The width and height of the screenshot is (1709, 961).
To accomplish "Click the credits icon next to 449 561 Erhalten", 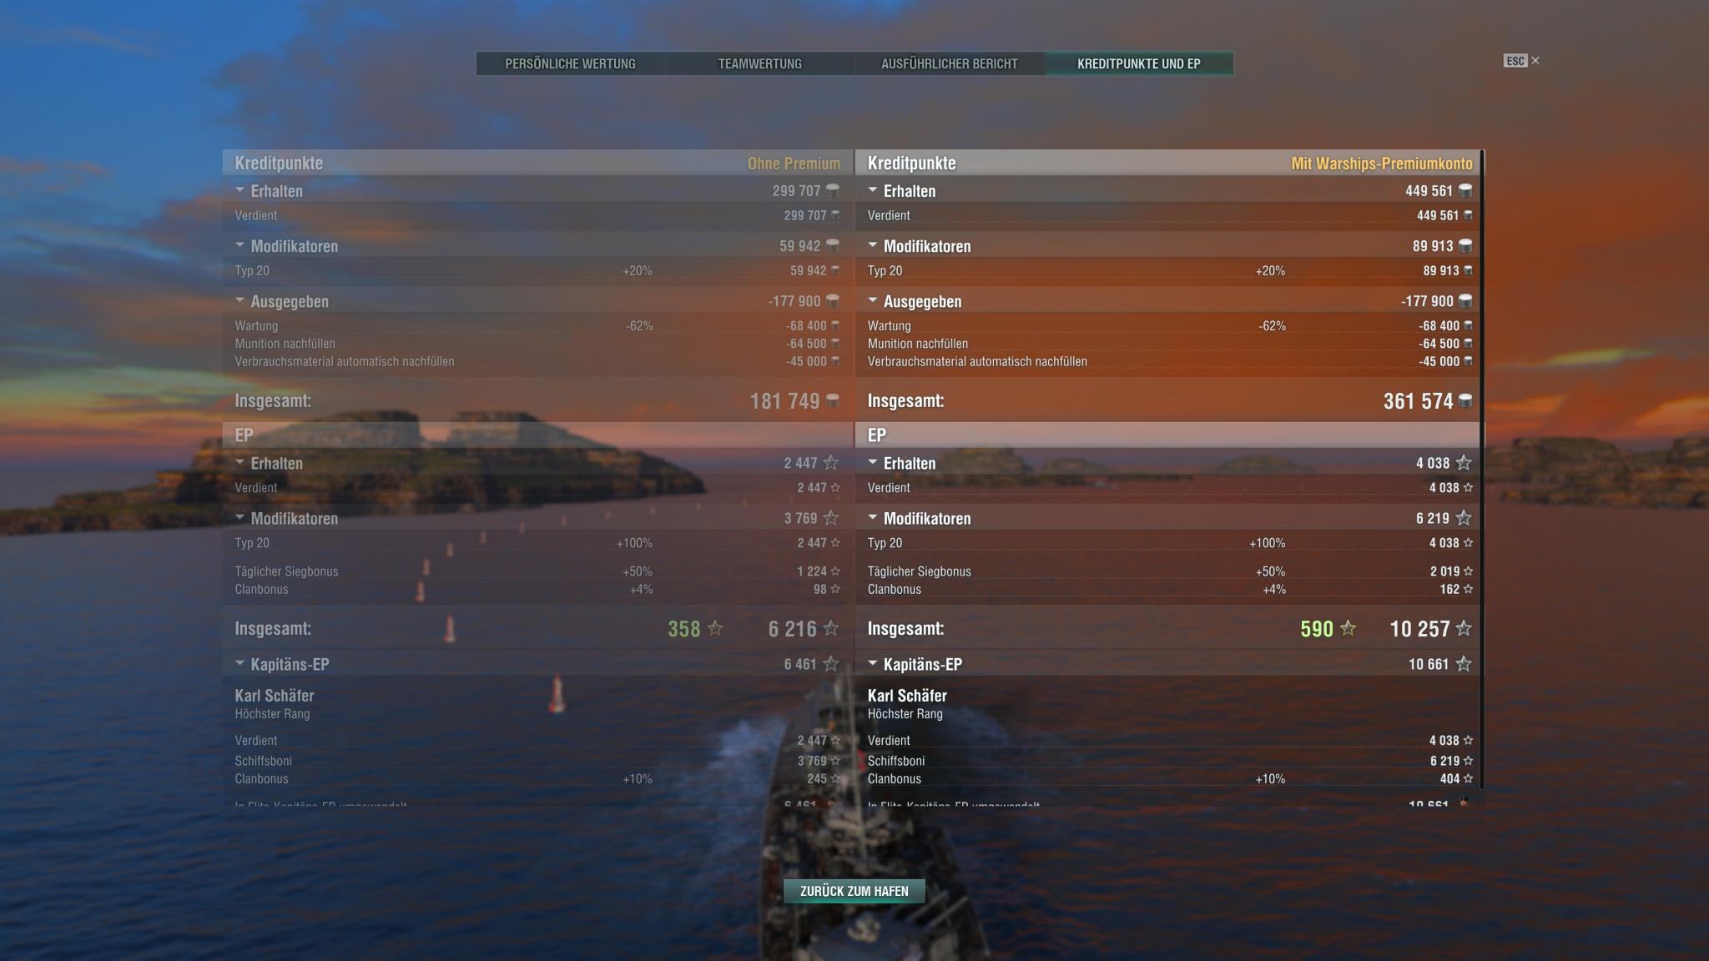I will click(1464, 191).
